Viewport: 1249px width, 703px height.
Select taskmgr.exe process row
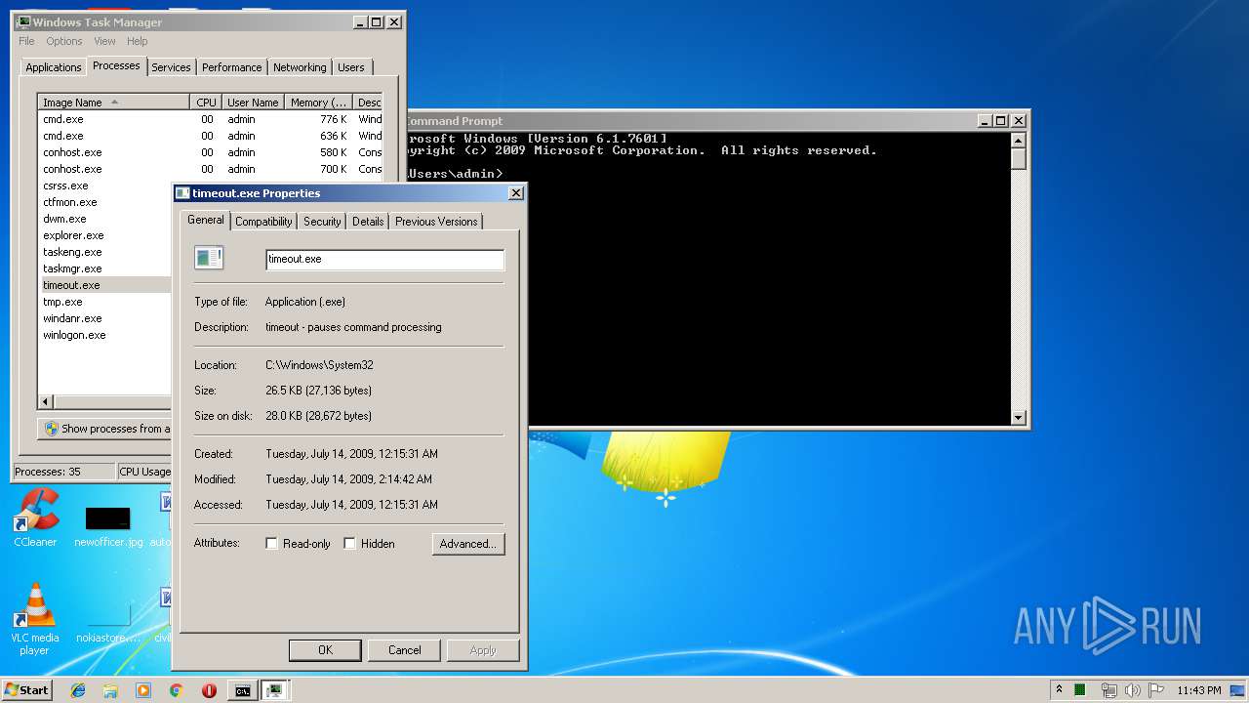coord(105,269)
